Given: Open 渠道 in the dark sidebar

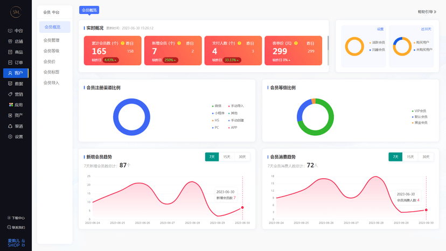Looking at the screenshot, I should click(x=16, y=126).
